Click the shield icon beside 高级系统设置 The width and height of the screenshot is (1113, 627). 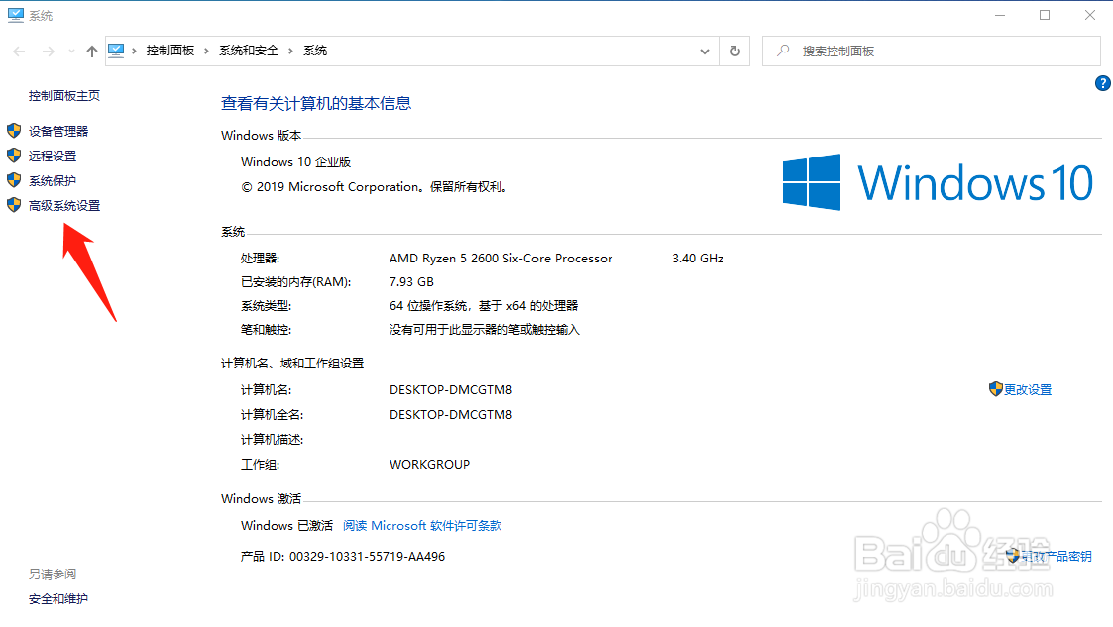(14, 205)
